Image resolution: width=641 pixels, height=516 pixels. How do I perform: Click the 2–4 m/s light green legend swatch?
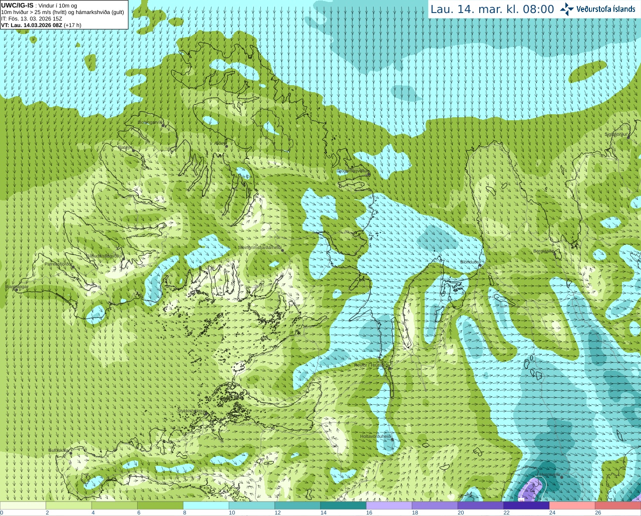click(69, 505)
